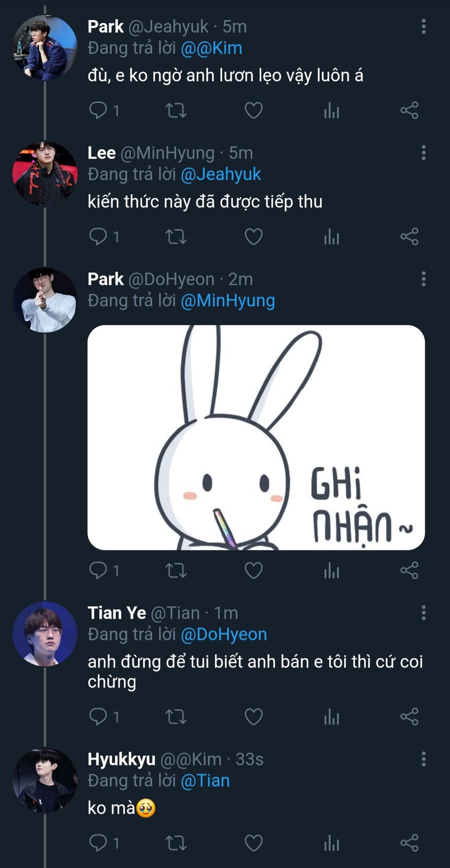Viewport: 450px width, 868px height.
Task: Open the "Ghi nhận" rabbit image
Action: tap(256, 437)
